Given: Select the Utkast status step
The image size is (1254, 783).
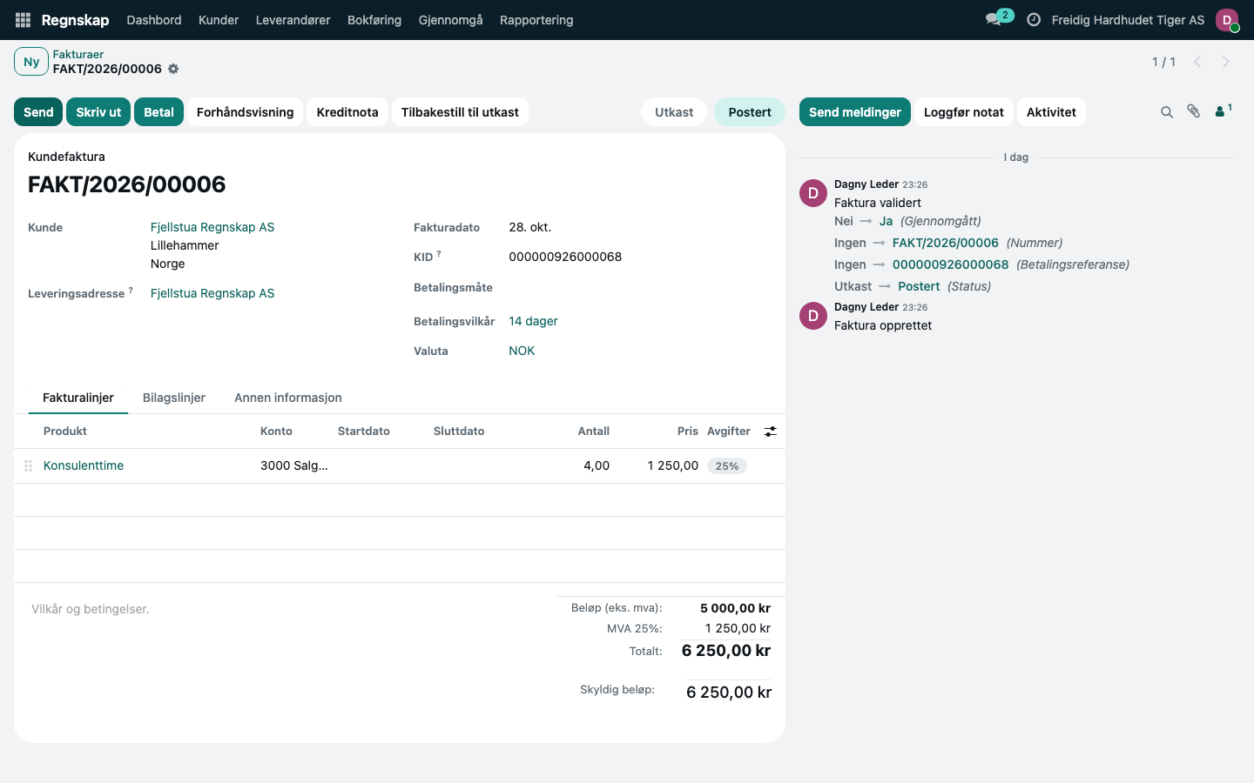Looking at the screenshot, I should [674, 112].
